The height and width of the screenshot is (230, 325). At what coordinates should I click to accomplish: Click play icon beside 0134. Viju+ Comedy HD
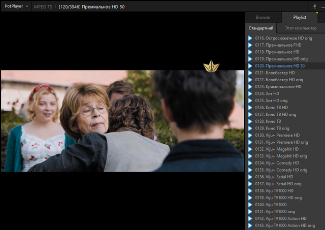click(x=250, y=163)
